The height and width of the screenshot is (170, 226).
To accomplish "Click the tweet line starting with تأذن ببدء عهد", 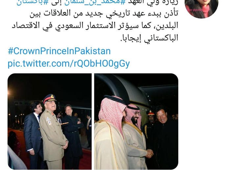I will coord(104,13).
